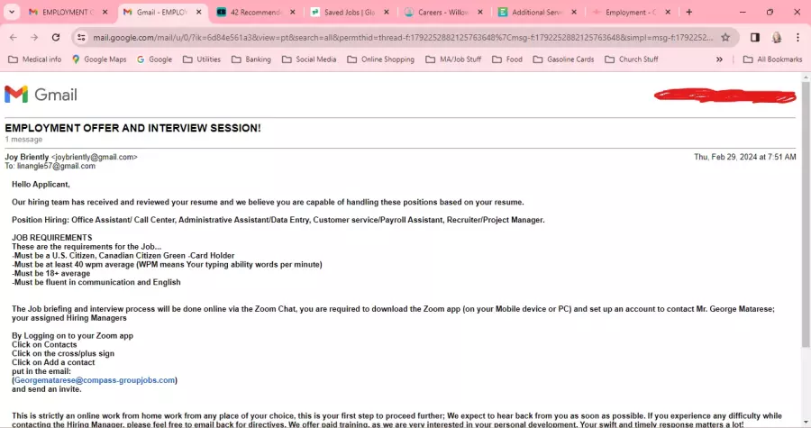
Task: View site information icon in address bar
Action: coord(81,37)
